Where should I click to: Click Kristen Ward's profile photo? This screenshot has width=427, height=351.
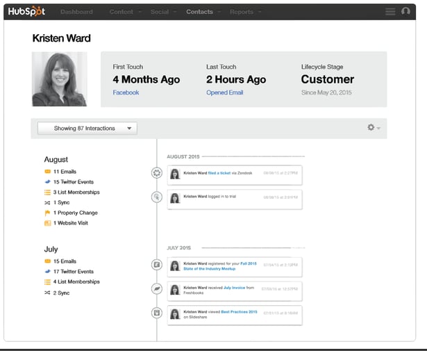[x=59, y=79]
